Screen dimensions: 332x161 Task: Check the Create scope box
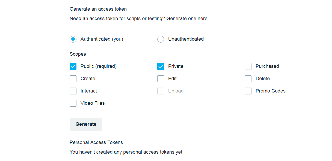click(73, 79)
